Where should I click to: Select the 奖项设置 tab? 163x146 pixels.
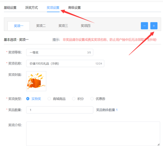pos(53,8)
